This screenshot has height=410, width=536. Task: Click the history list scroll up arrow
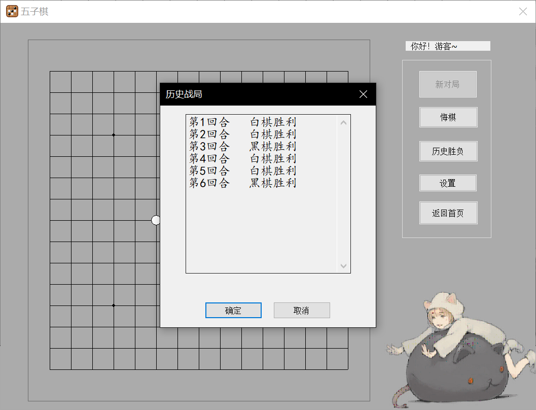[x=343, y=123]
